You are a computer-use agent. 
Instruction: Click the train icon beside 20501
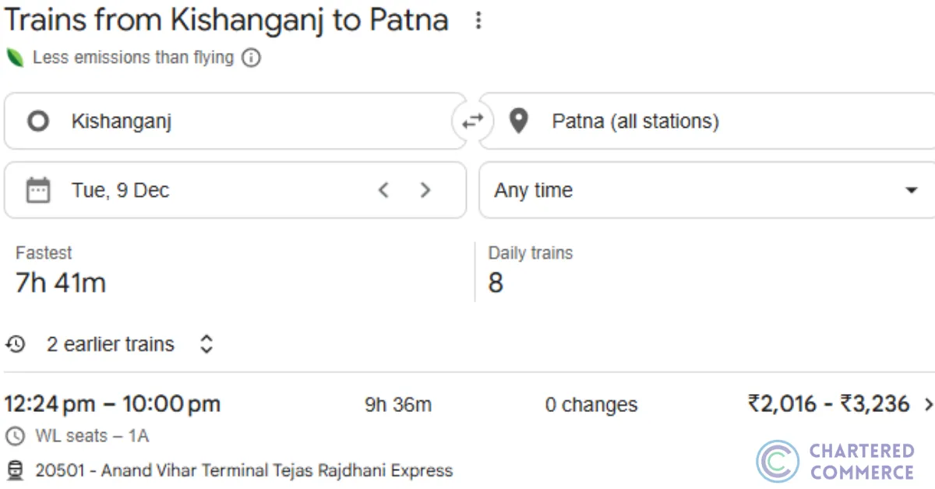15,470
